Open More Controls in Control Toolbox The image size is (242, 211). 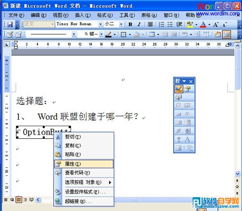[x=190, y=148]
